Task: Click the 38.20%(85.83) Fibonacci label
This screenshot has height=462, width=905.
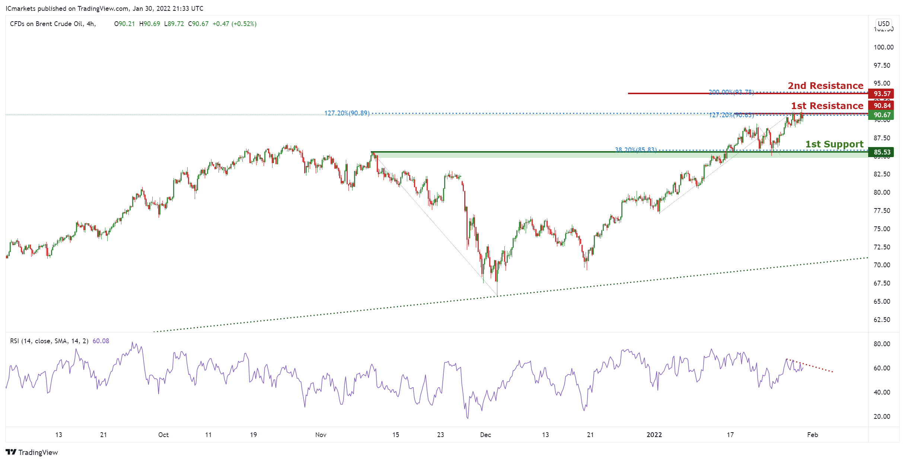Action: (635, 150)
